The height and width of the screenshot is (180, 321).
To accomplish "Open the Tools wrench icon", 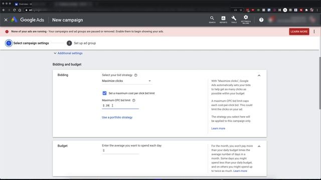I will point(234,19).
